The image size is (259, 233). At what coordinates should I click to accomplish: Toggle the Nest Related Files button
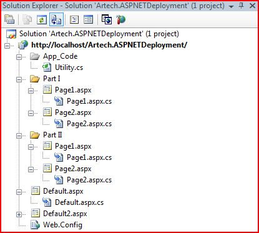[x=56, y=20]
